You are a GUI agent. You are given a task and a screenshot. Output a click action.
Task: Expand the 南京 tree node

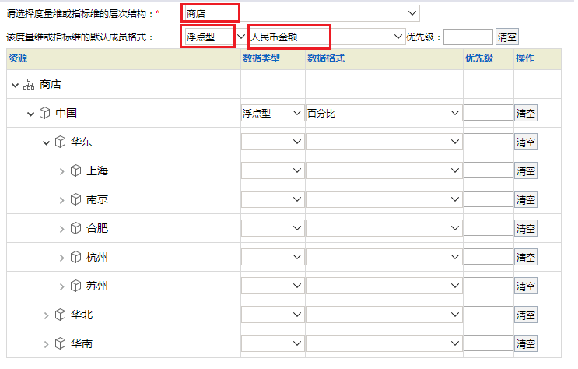click(x=61, y=200)
